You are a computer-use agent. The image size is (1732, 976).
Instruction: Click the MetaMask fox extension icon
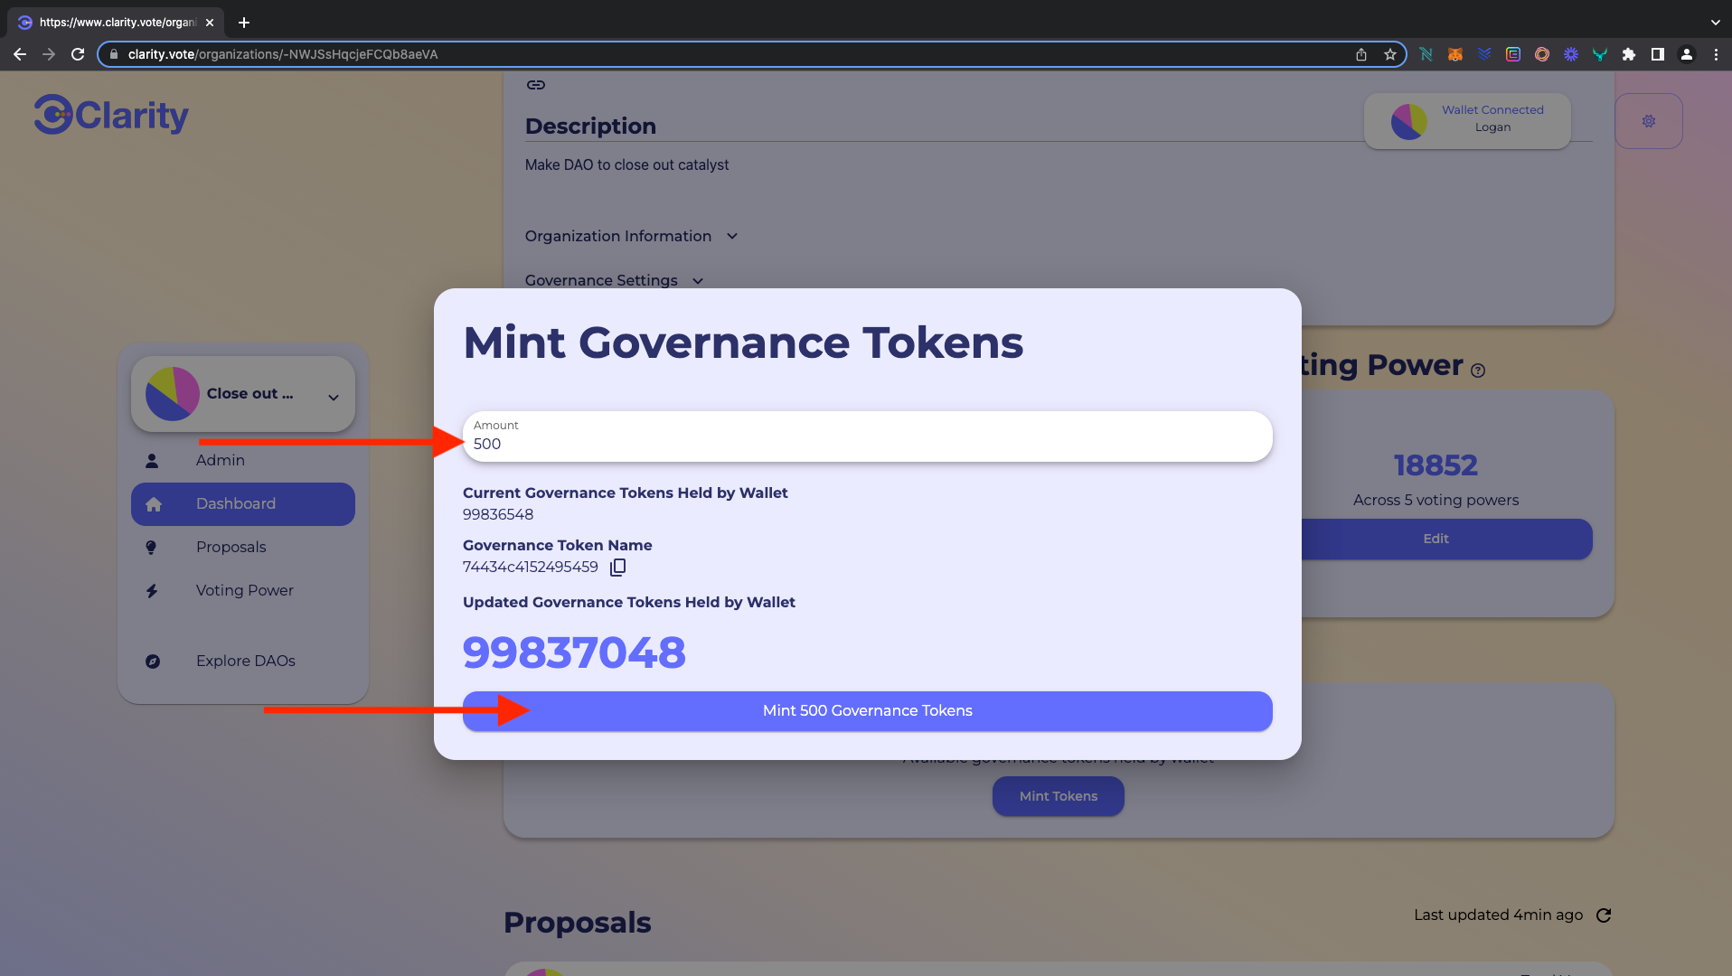point(1455,54)
